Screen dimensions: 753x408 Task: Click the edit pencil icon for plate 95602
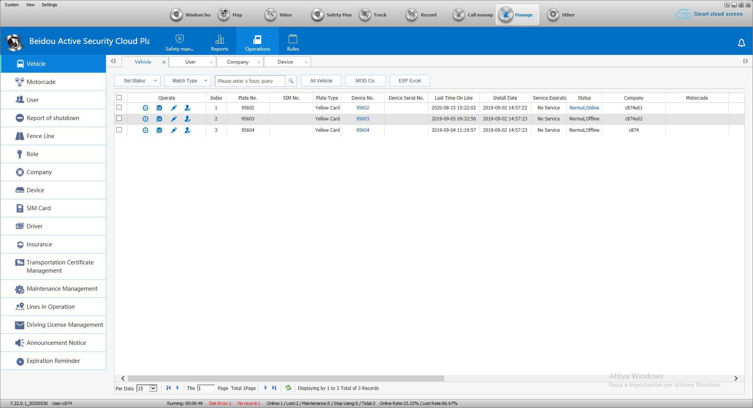coord(174,108)
